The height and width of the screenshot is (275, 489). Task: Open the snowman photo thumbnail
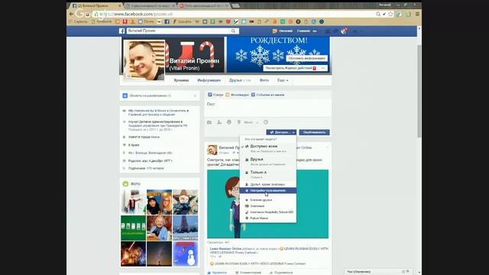click(x=185, y=254)
